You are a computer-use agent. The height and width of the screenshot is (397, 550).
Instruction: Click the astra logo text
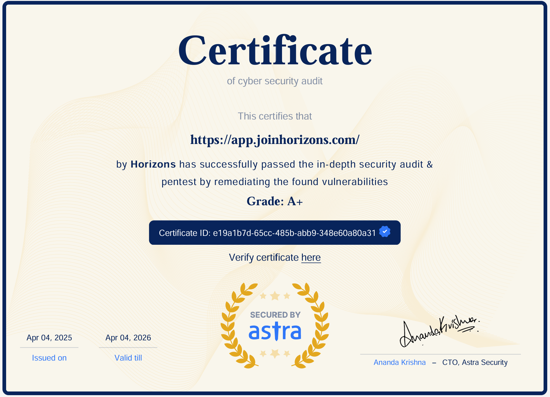275,332
